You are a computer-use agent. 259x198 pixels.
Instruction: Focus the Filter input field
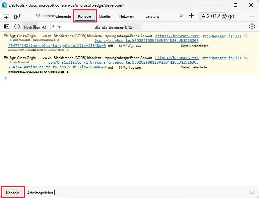click(x=71, y=26)
